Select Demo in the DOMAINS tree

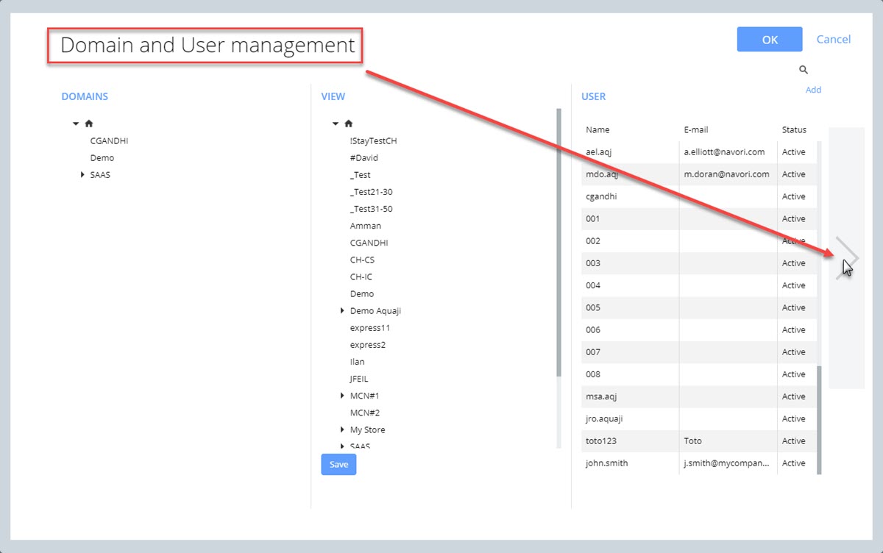[102, 158]
